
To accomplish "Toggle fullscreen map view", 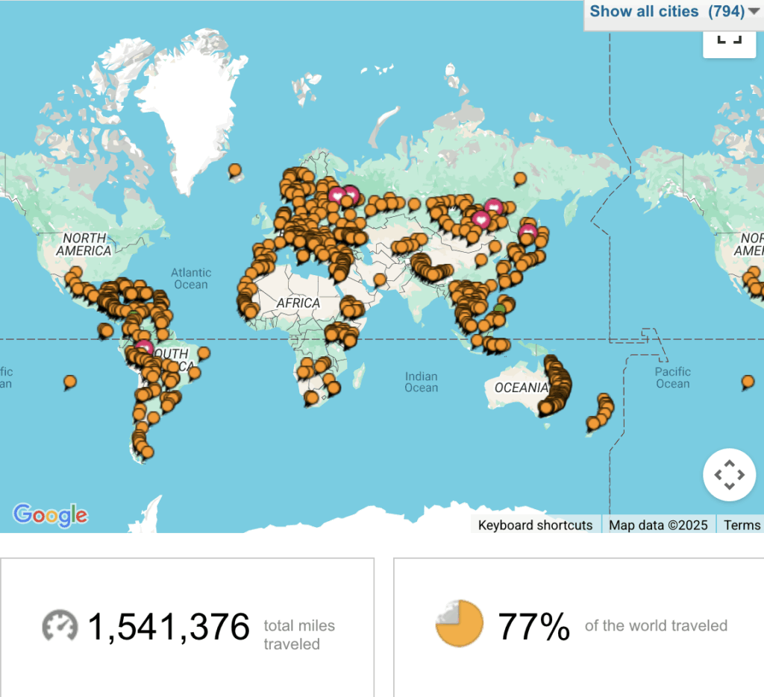I will click(x=729, y=40).
